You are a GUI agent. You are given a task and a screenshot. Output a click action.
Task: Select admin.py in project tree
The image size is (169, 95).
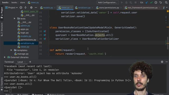pyautogui.click(x=25, y=26)
